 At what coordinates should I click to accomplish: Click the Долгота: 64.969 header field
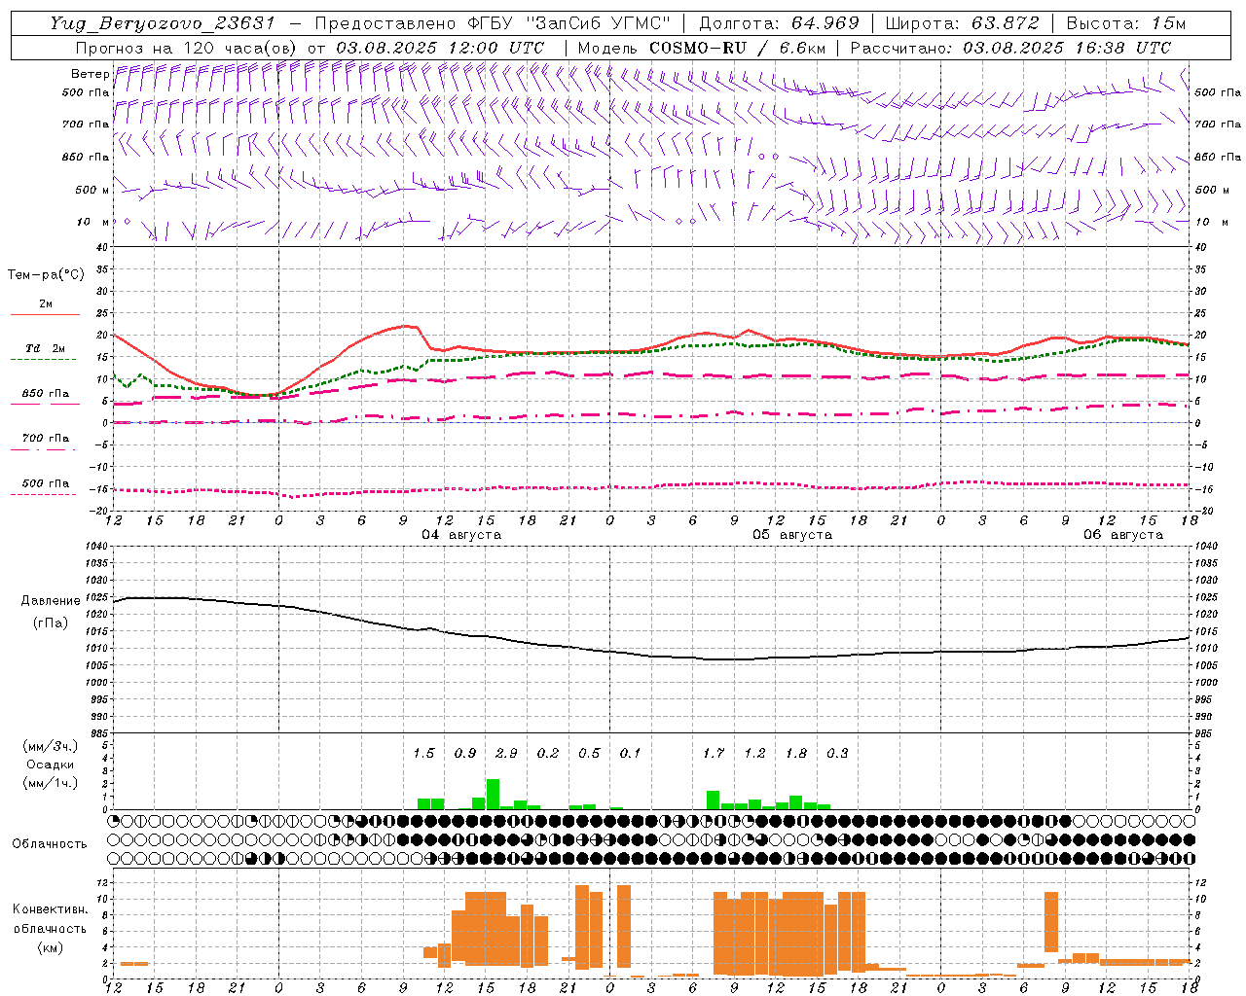coord(780,23)
